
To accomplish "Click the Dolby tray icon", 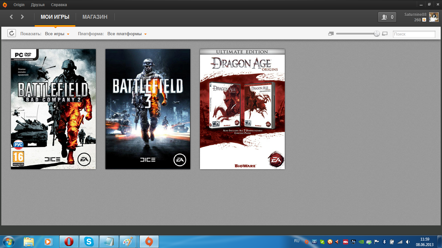I will (314, 242).
